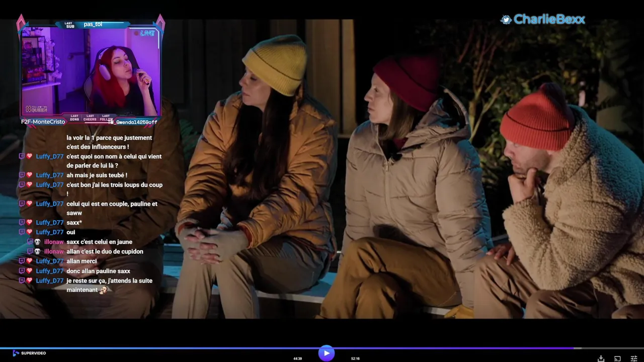Click Luffy_D77 beside 'allan merci'

coord(50,261)
